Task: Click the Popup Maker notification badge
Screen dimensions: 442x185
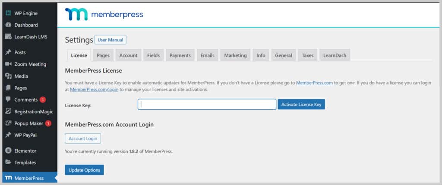Action: pos(48,124)
